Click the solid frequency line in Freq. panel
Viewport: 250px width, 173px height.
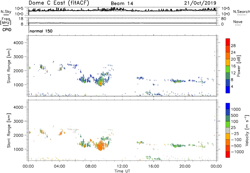[x=122, y=23]
